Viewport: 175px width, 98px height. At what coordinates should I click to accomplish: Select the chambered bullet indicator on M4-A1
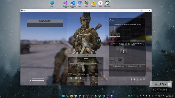(69, 62)
